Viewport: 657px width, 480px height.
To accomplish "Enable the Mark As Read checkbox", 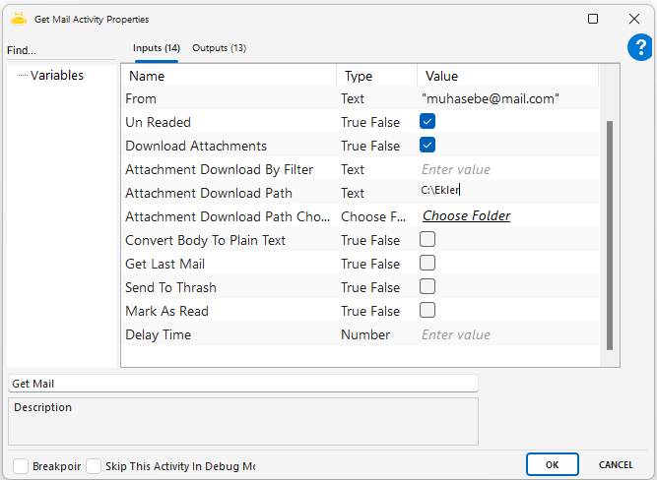I will point(427,311).
